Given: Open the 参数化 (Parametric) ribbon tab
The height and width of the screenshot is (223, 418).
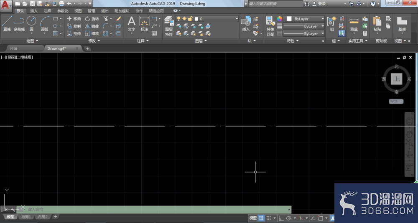Looking at the screenshot, I should click(63, 11).
